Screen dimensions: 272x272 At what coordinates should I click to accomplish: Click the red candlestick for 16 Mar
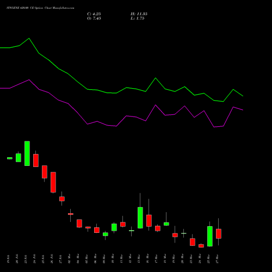click(149, 221)
